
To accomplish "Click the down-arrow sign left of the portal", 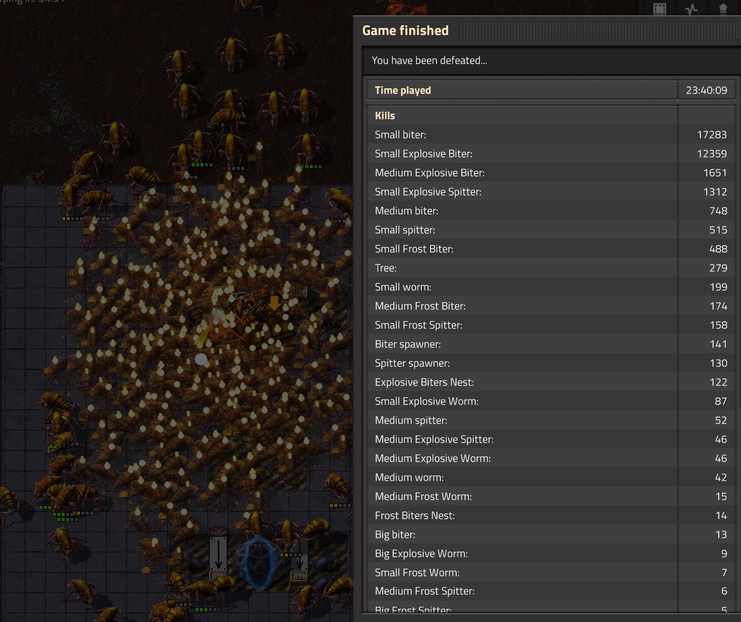I will [218, 555].
